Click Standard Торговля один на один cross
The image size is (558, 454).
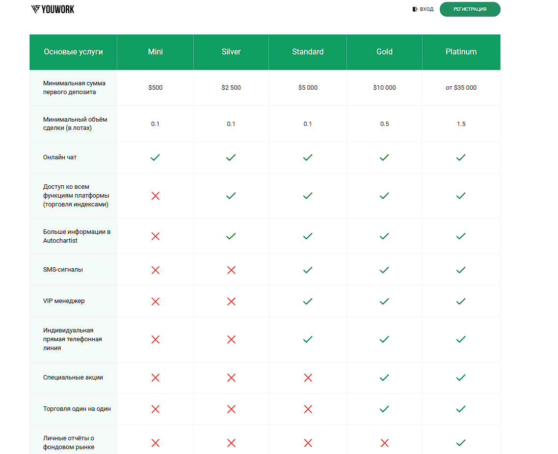[308, 409]
